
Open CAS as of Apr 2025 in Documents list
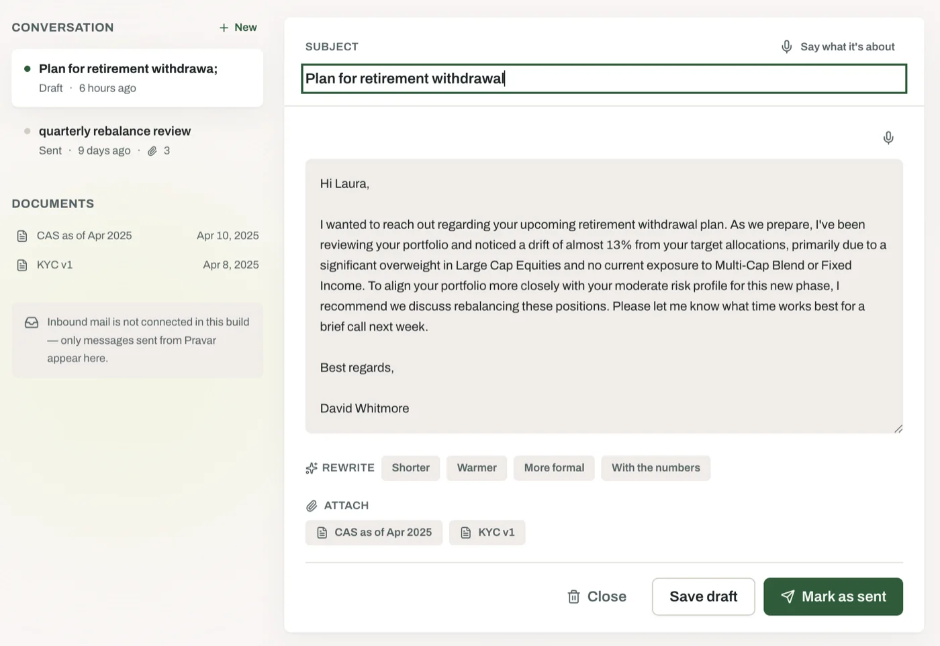click(x=137, y=236)
